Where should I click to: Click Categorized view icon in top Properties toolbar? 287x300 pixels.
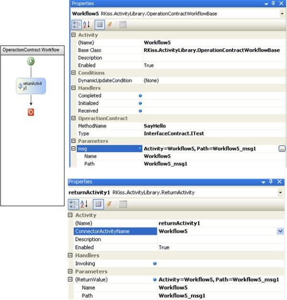coord(77,25)
